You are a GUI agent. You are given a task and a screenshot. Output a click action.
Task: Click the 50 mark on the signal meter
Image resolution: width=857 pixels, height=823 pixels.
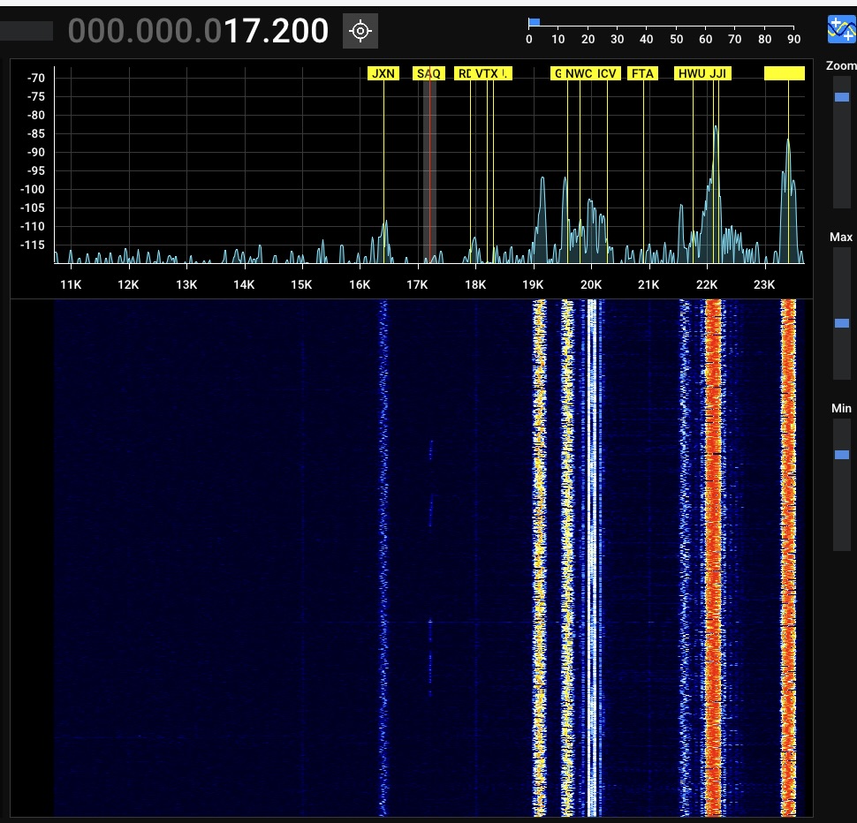coord(676,40)
